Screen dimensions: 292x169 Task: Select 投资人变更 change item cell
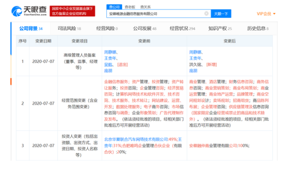pyautogui.click(x=79, y=146)
